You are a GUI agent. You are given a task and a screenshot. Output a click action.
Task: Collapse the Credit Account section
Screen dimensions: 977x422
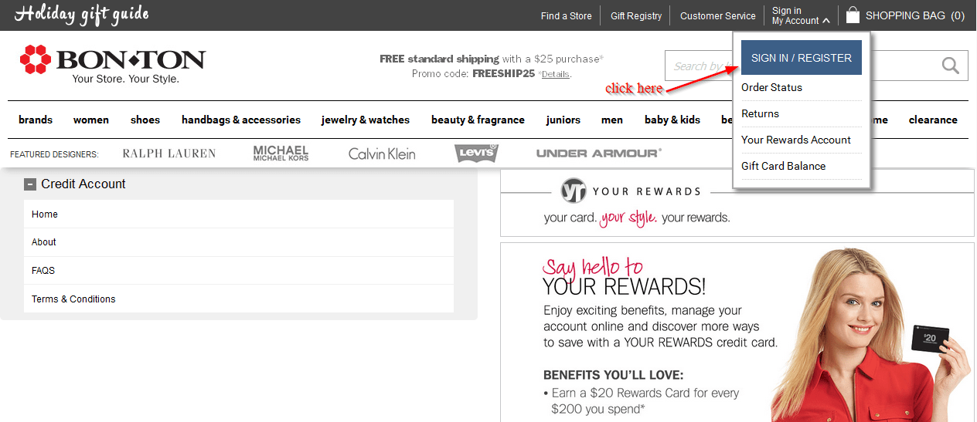click(x=30, y=184)
